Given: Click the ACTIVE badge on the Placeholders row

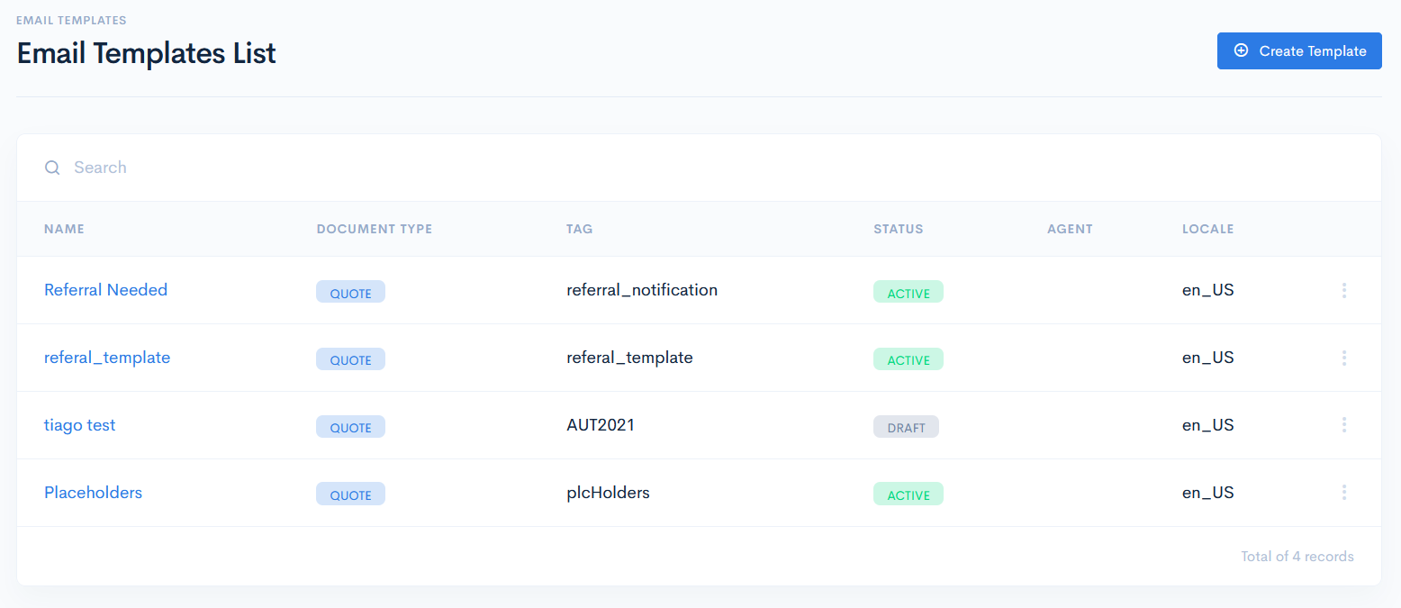Looking at the screenshot, I should coord(908,494).
